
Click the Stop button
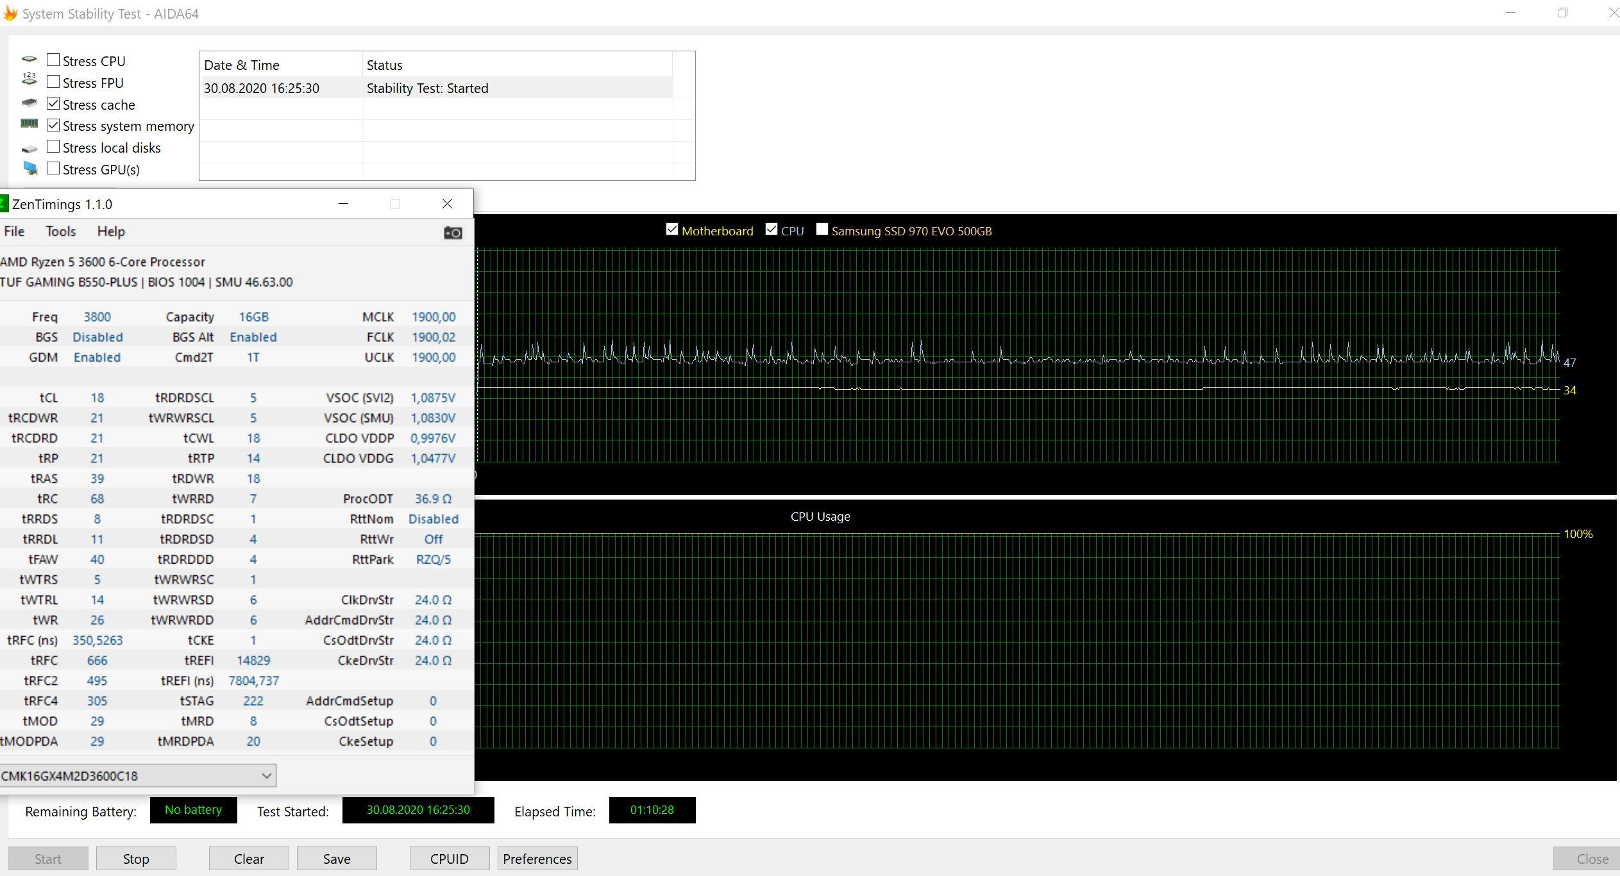(136, 859)
